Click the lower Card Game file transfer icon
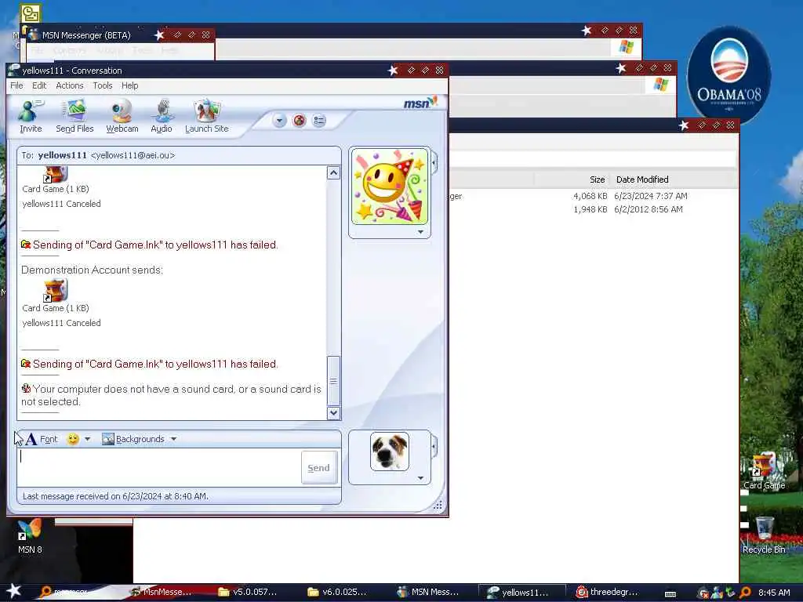Image resolution: width=803 pixels, height=602 pixels. pos(56,290)
